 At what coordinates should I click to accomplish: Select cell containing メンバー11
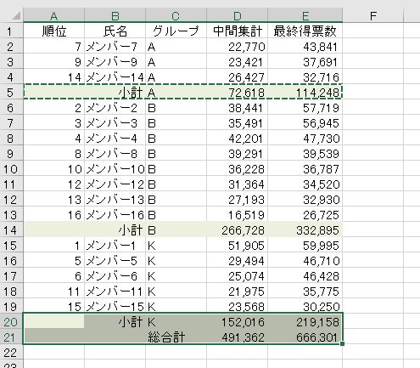[115, 292]
